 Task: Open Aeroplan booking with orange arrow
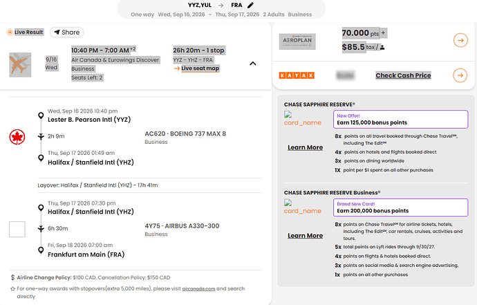point(460,41)
